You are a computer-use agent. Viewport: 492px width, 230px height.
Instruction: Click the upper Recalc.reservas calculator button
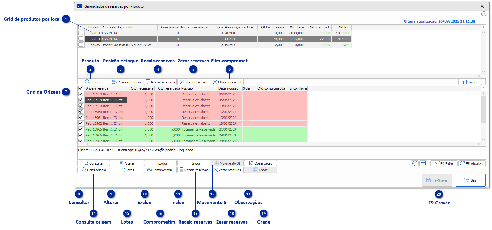pos(160,82)
